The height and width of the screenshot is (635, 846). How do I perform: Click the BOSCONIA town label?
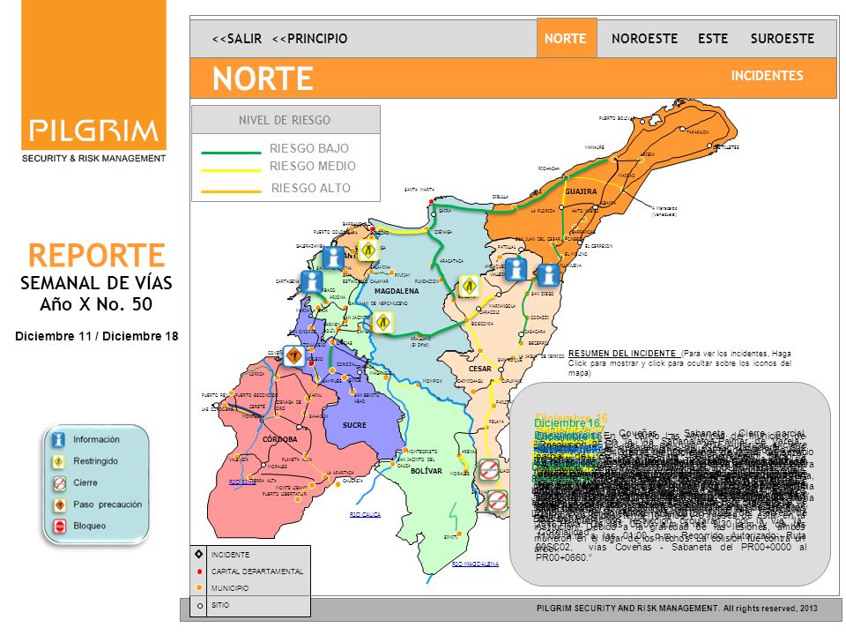(482, 324)
